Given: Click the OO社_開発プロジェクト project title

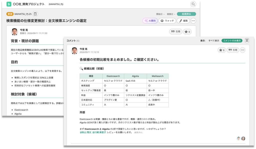Looking at the screenshot, I should click(x=29, y=4).
